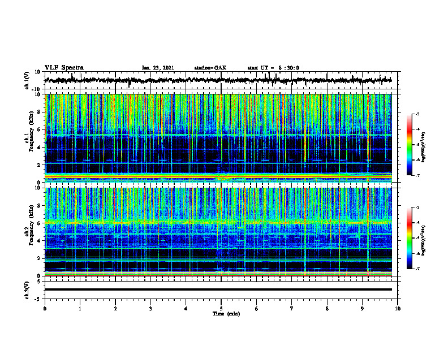
Task: Click the "station=GAK" header text
Action: [210, 68]
